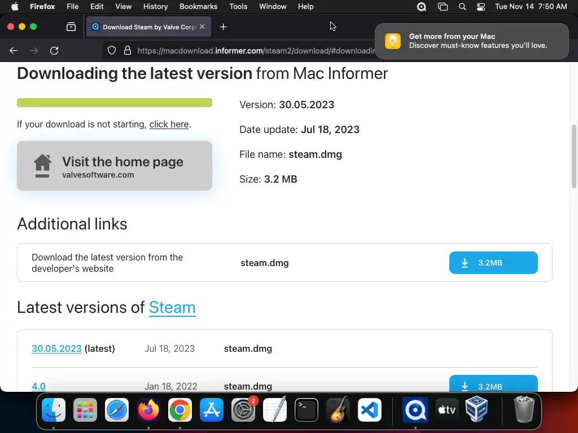
Task: Open Apple TV from the Dock
Action: tap(446, 410)
